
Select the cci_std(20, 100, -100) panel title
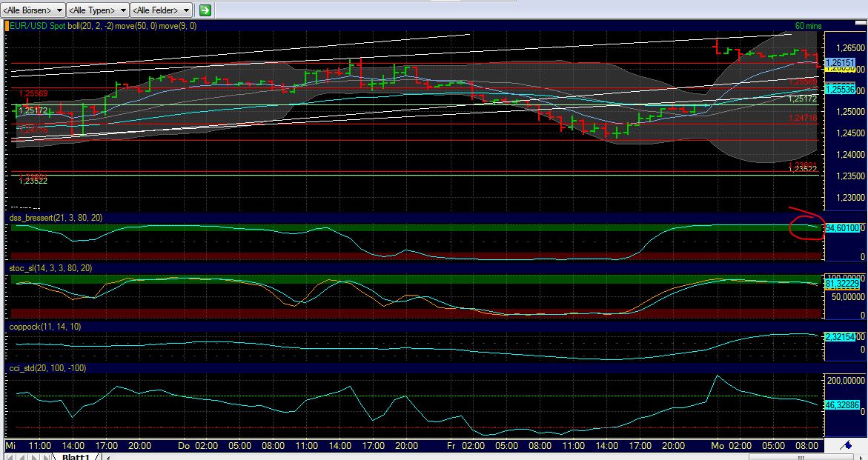[47, 367]
